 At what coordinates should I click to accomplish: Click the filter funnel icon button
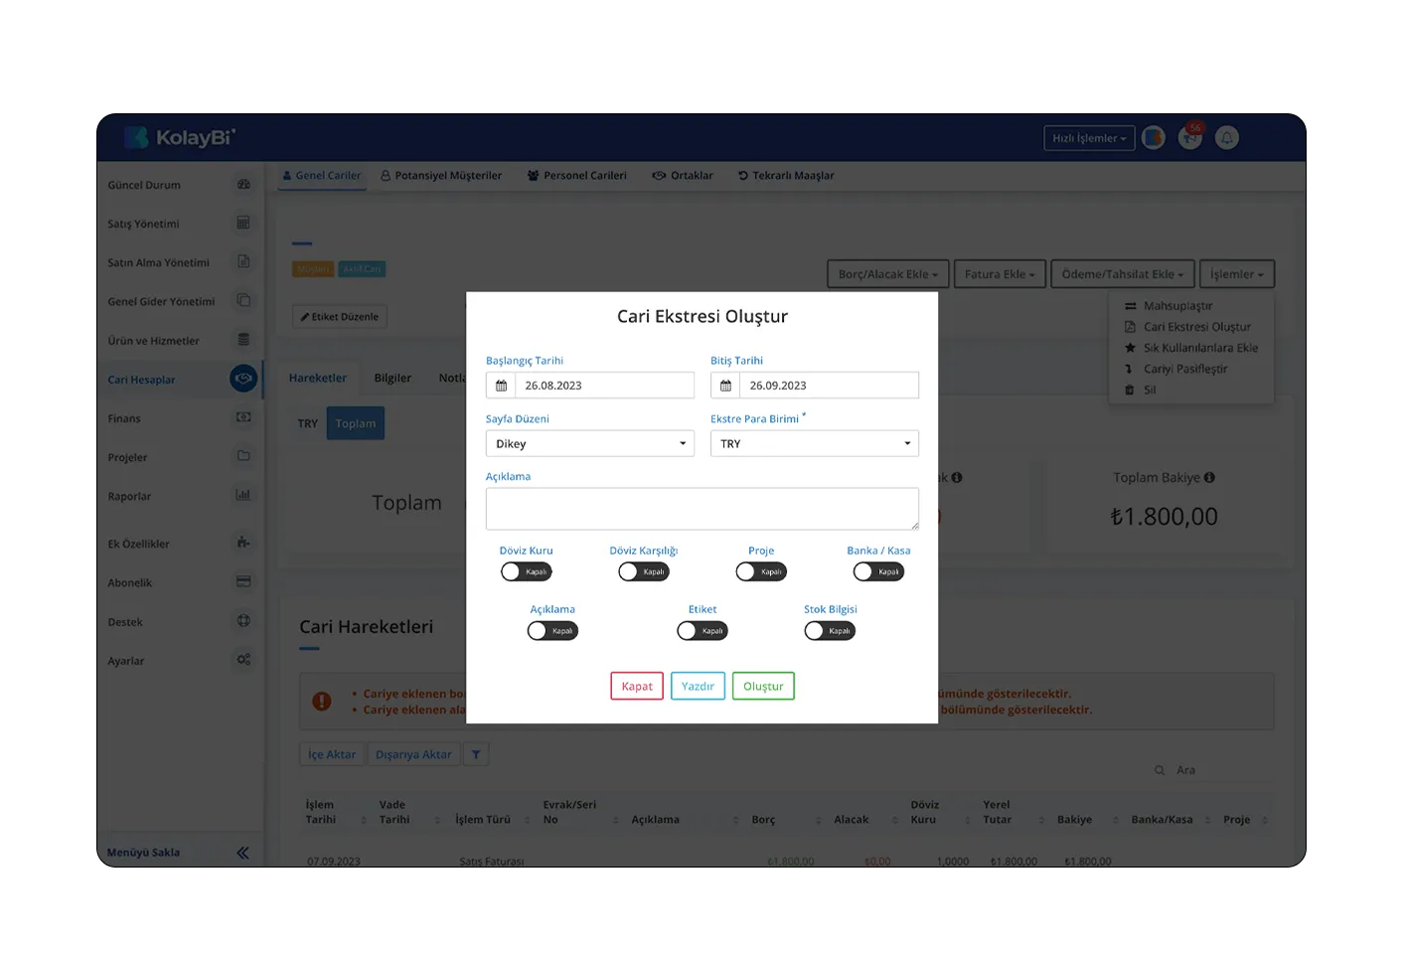pos(476,755)
